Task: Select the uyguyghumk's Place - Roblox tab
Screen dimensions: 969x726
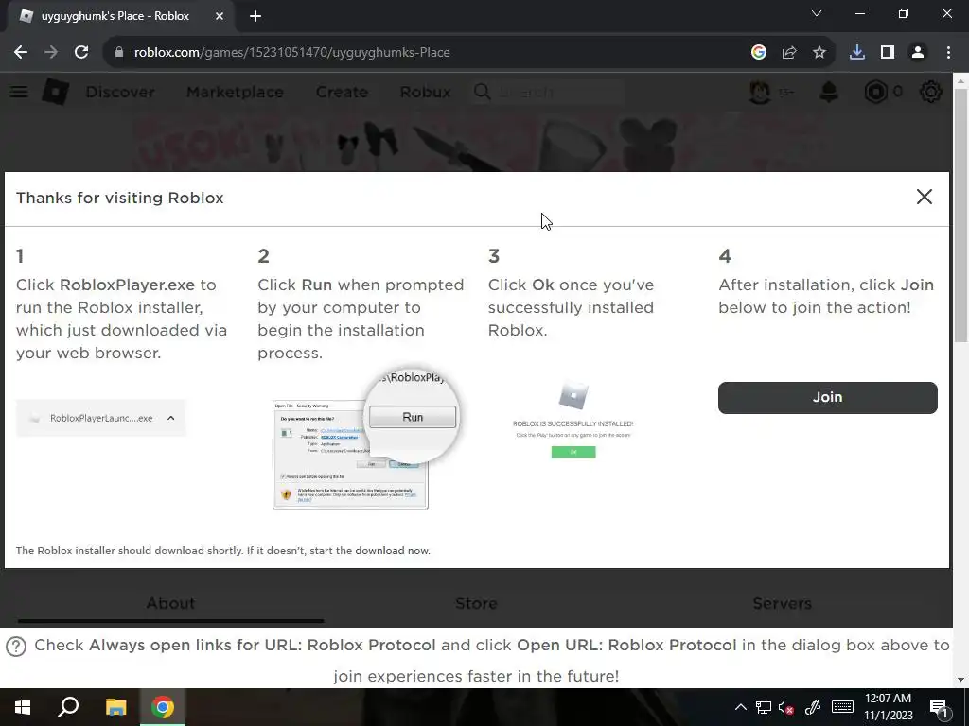Action: tap(120, 17)
